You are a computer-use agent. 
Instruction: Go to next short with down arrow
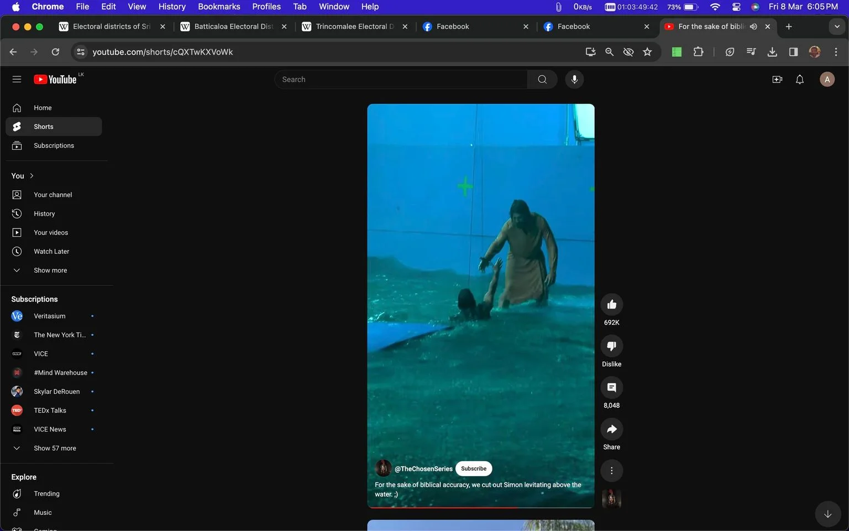[x=827, y=514]
